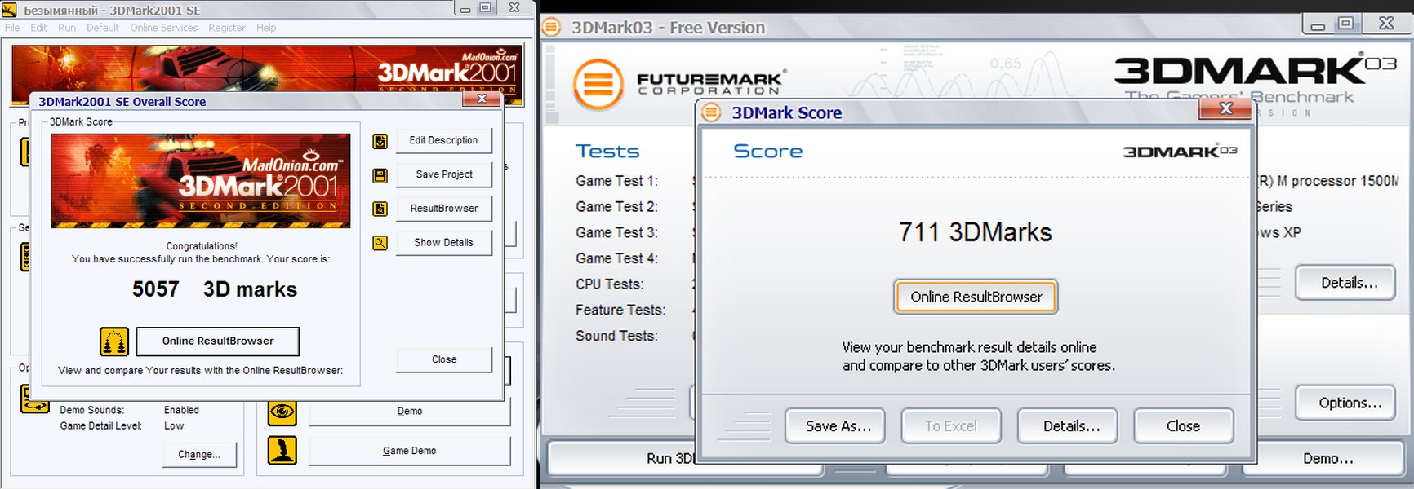Image resolution: width=1414 pixels, height=489 pixels.
Task: Open the Register menu
Action: point(227,28)
